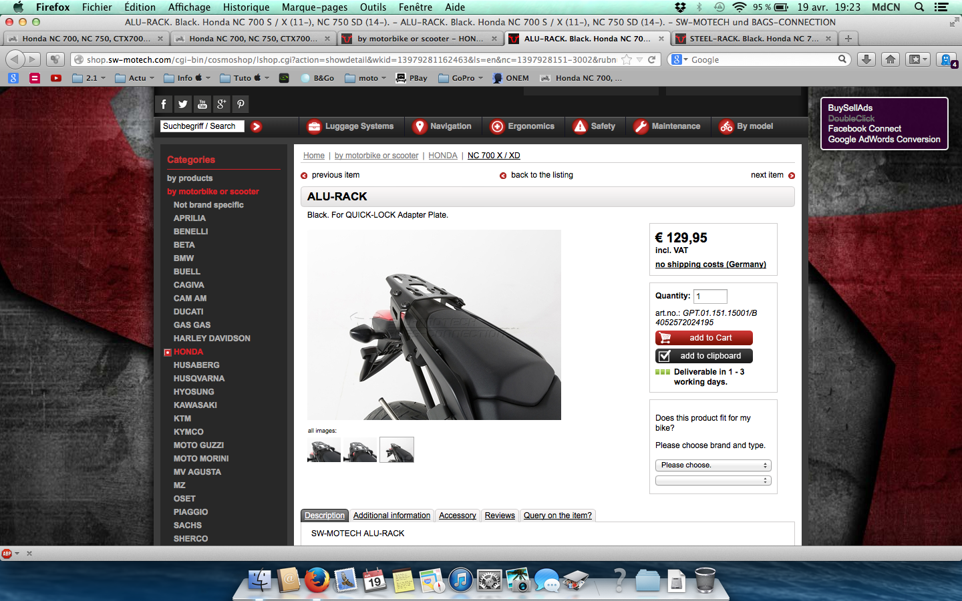Open the Reviews tab

click(500, 516)
